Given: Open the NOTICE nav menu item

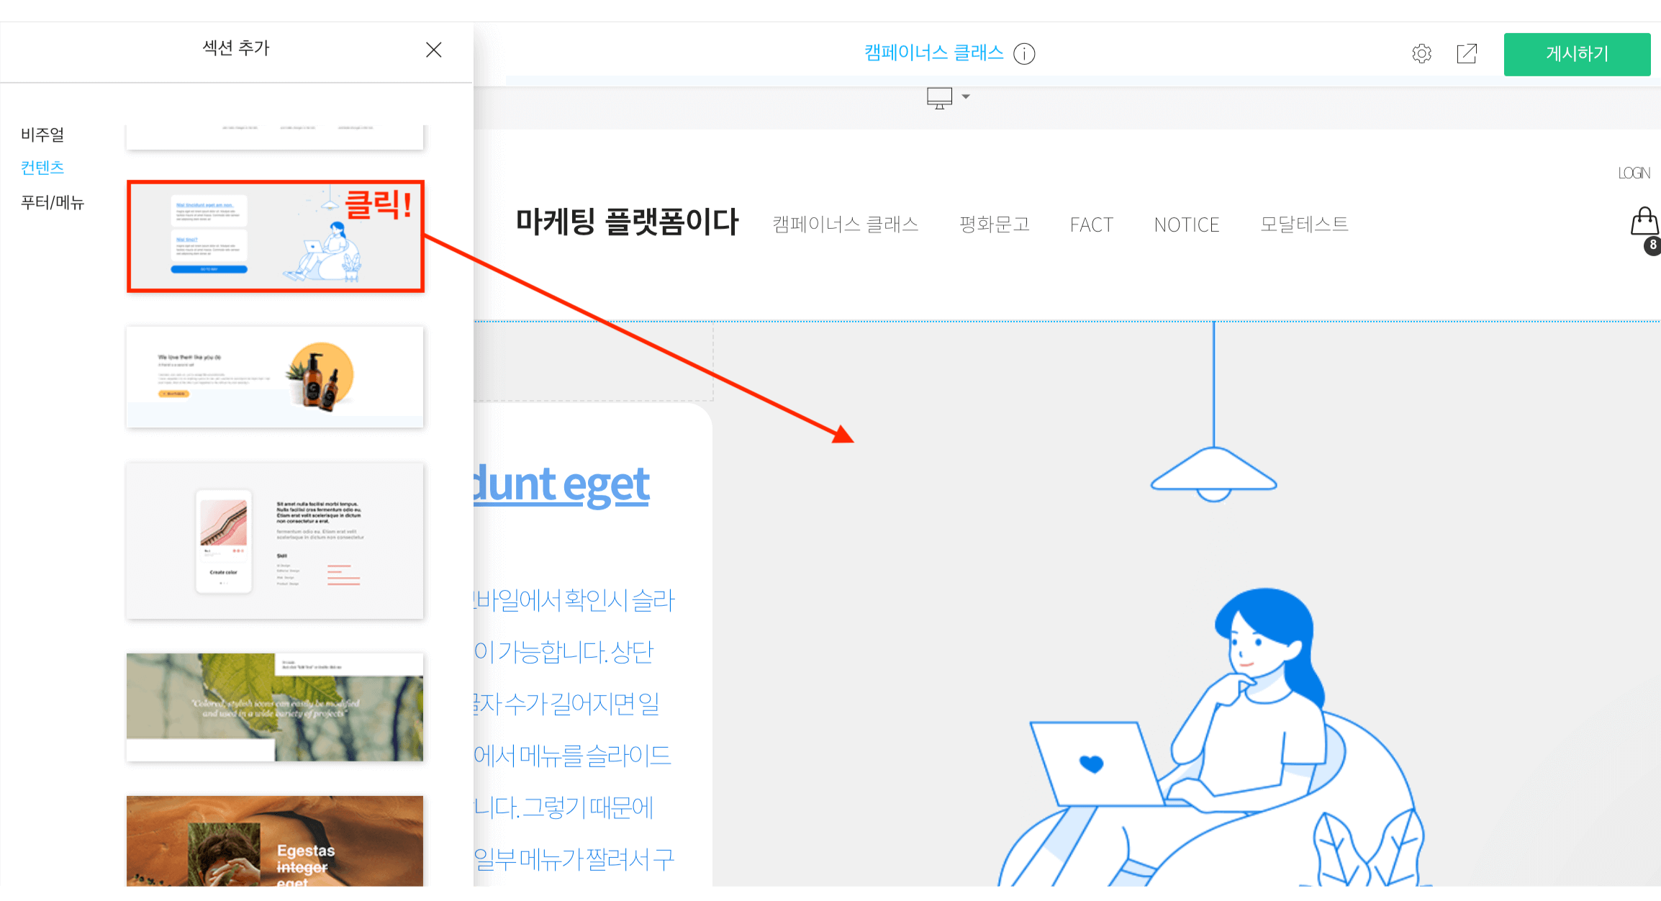Looking at the screenshot, I should click(1186, 225).
